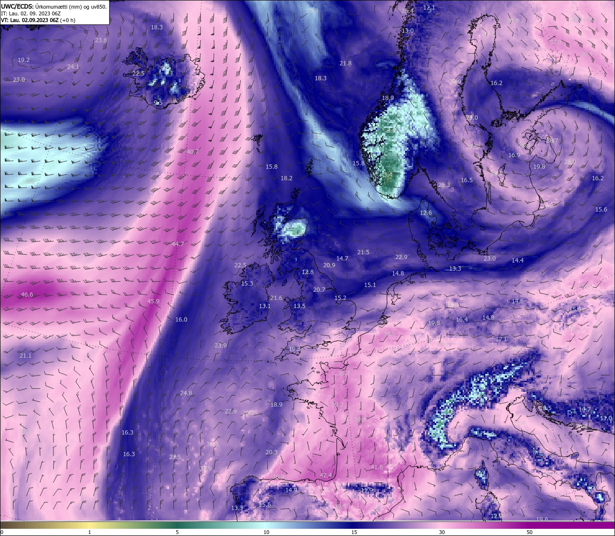Click the legend tick labelled 50
The height and width of the screenshot is (536, 615).
click(529, 532)
